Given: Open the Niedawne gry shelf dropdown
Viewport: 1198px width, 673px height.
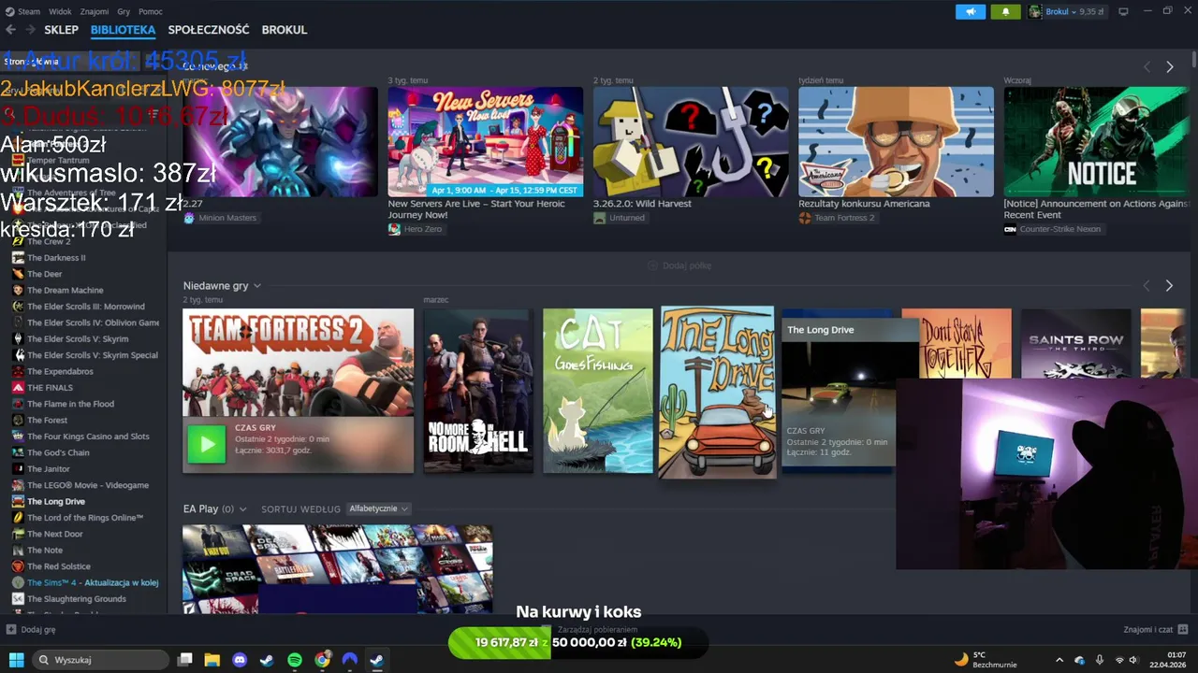Looking at the screenshot, I should (256, 286).
